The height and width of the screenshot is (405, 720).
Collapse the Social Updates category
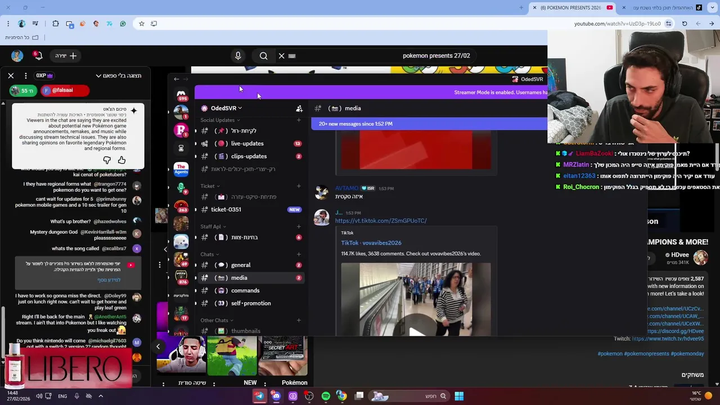[x=220, y=120]
